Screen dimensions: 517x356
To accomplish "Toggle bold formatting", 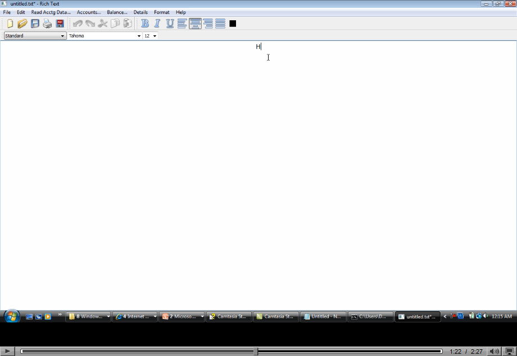I will pyautogui.click(x=145, y=24).
